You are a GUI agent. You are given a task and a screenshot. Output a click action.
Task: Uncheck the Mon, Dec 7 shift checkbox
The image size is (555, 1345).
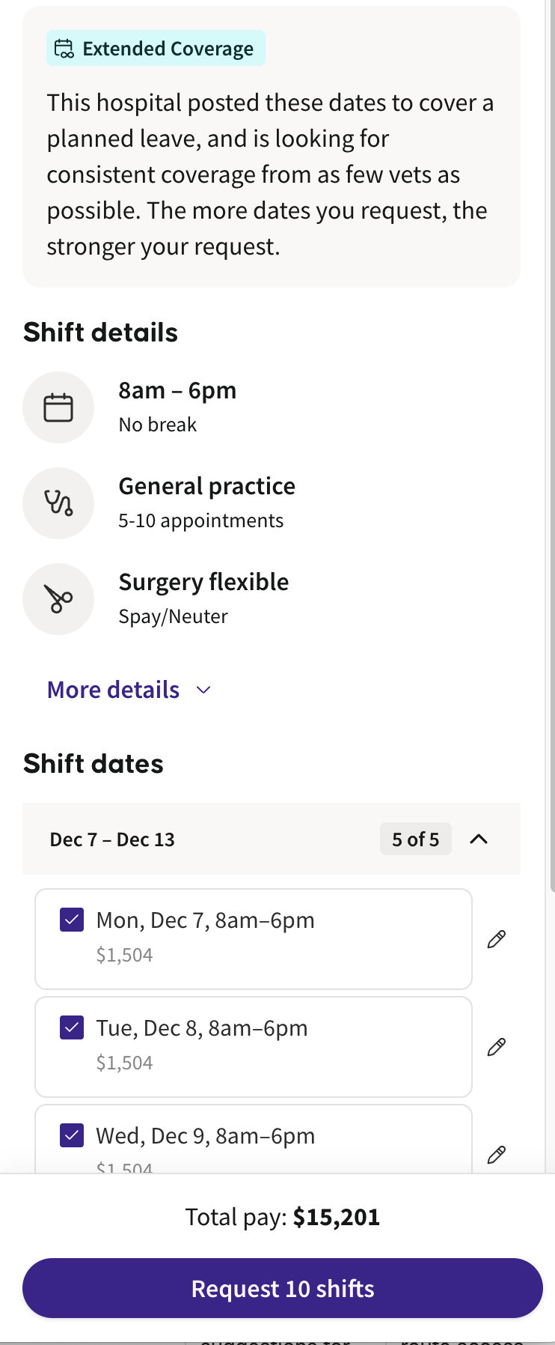72,920
